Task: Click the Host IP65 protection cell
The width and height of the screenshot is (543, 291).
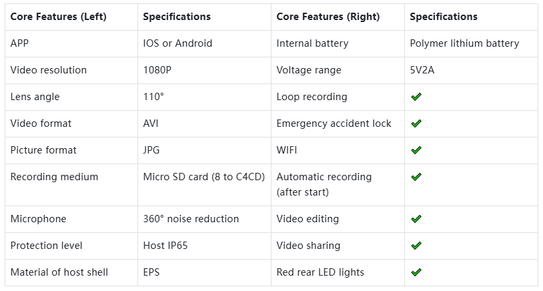Action: [x=165, y=246]
